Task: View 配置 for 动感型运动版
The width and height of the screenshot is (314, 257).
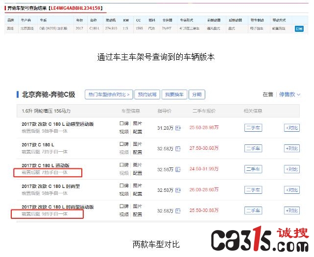Action: pos(137,132)
